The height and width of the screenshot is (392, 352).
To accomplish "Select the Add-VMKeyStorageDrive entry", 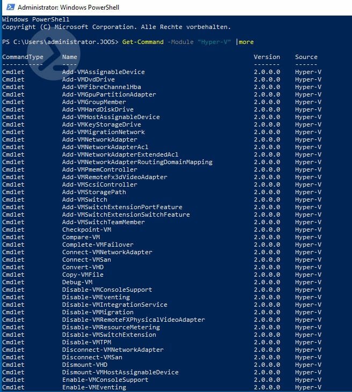I will tap(101, 124).
